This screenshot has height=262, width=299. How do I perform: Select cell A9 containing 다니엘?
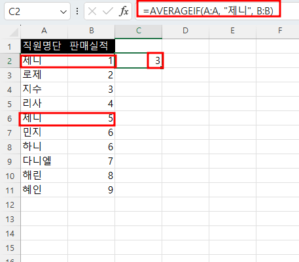coord(44,161)
